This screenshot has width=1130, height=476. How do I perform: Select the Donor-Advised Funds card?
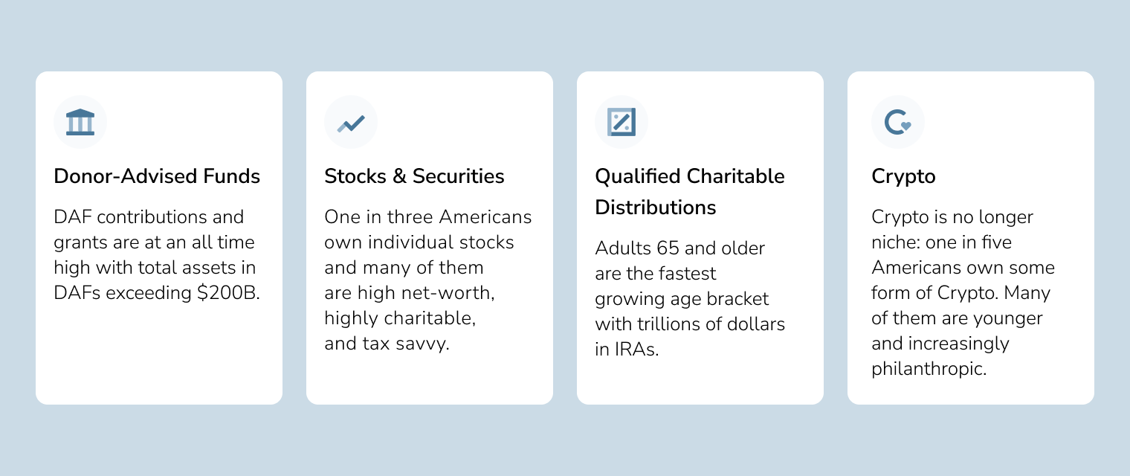159,238
